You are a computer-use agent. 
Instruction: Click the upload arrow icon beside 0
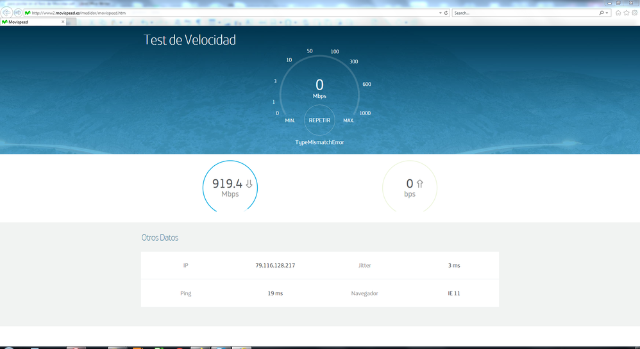[419, 184]
